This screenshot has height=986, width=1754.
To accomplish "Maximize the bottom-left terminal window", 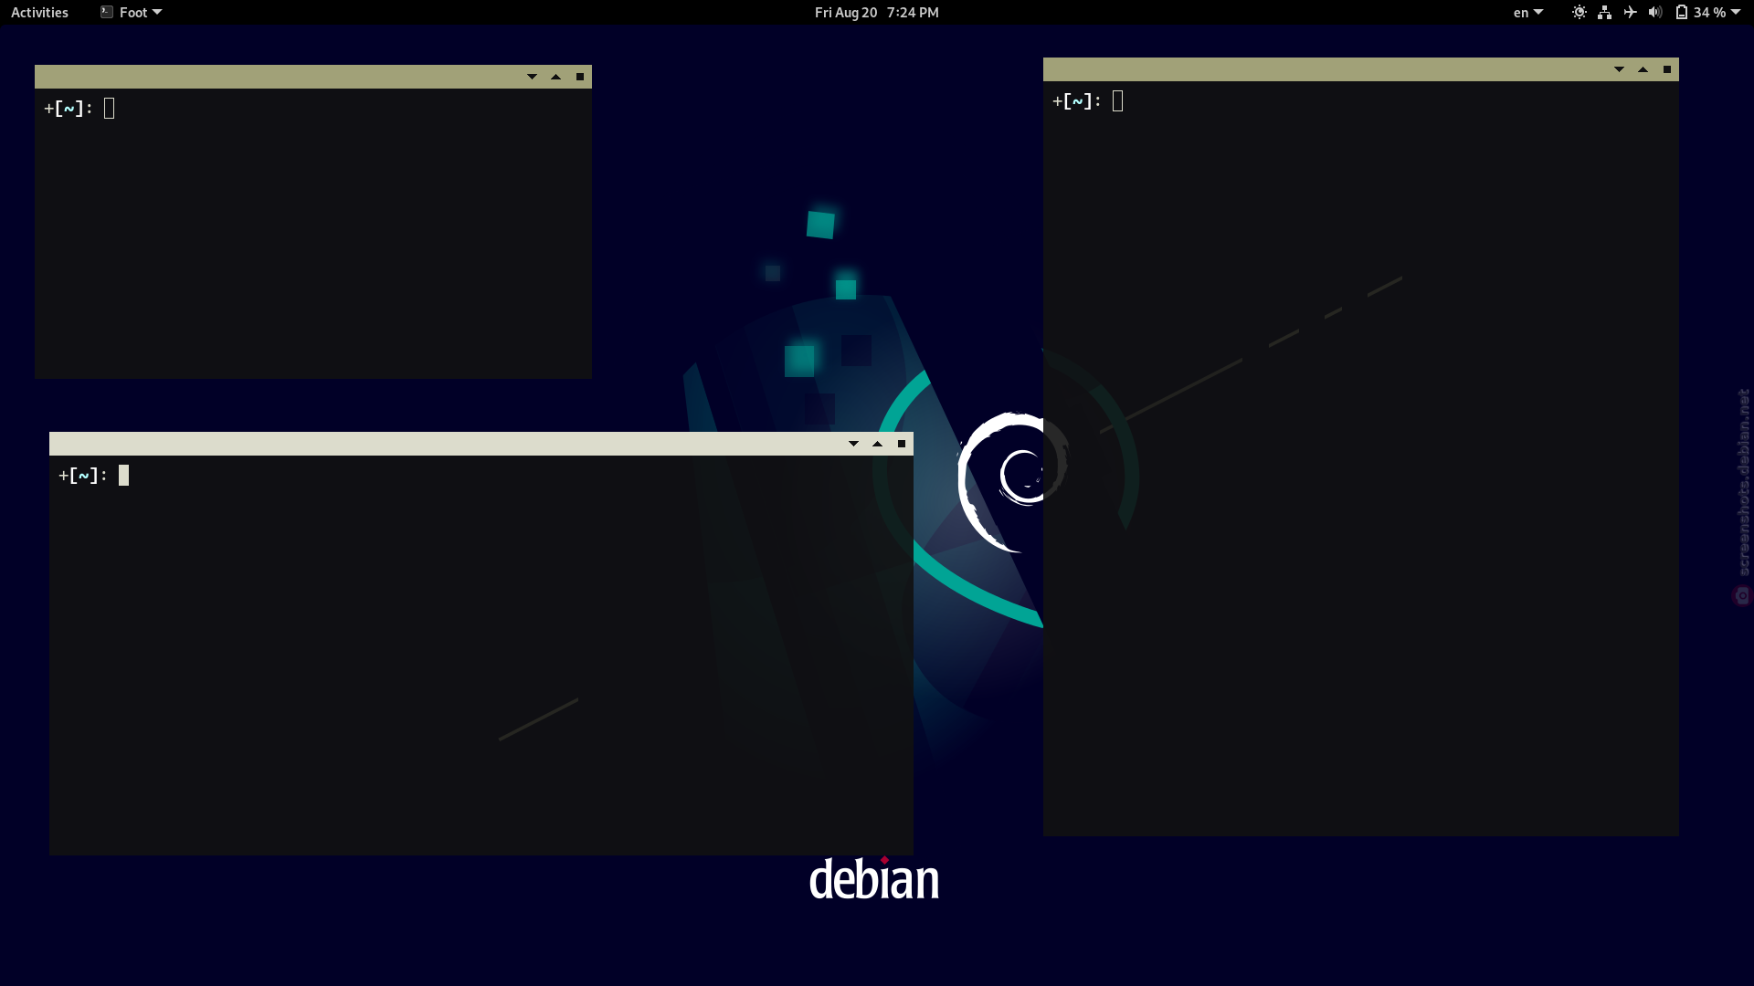I will click(x=877, y=444).
